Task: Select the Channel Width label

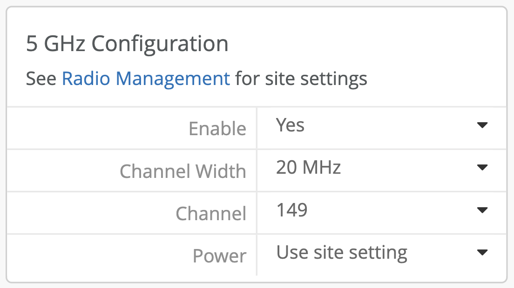Action: coord(183,171)
